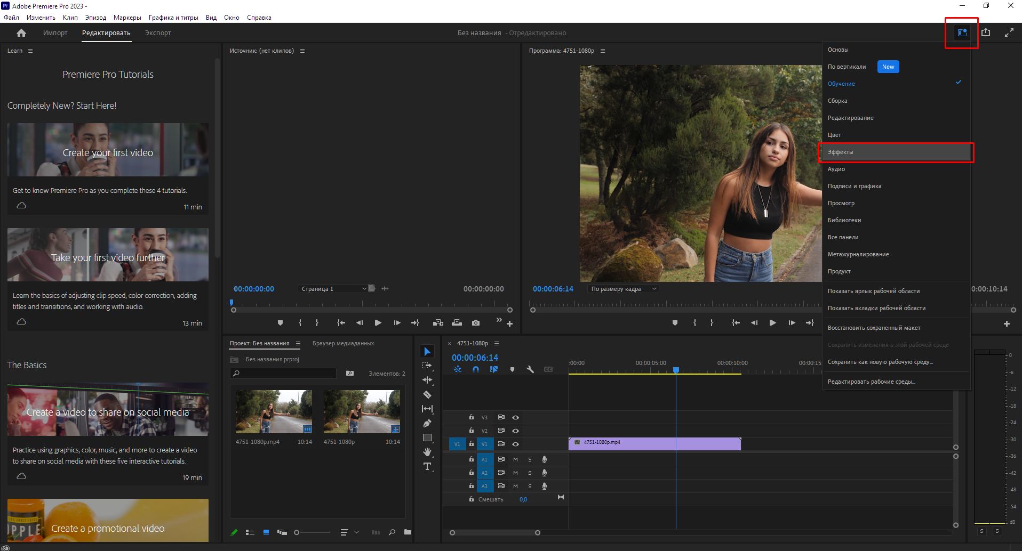1022x551 pixels.
Task: Click Insert button in Source monitor
Action: [438, 322]
